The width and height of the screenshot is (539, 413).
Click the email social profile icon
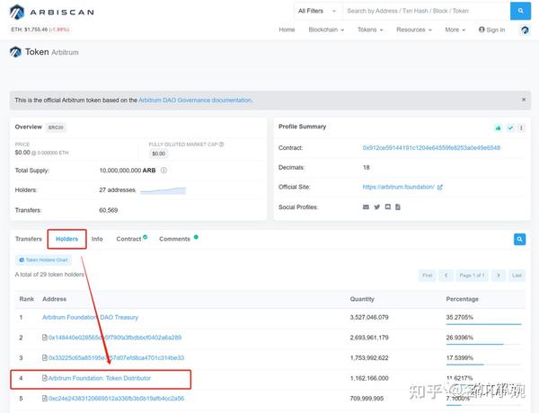tap(366, 206)
